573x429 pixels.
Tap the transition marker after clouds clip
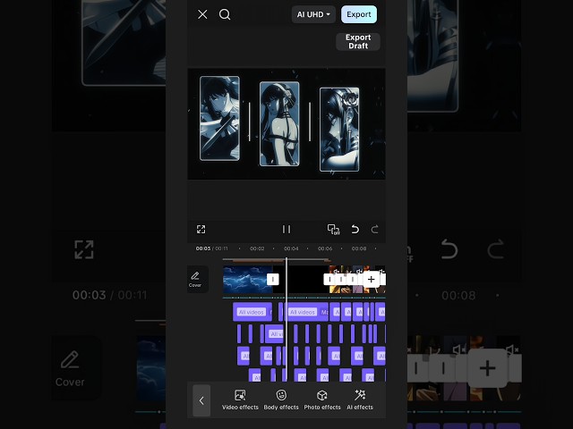(272, 280)
